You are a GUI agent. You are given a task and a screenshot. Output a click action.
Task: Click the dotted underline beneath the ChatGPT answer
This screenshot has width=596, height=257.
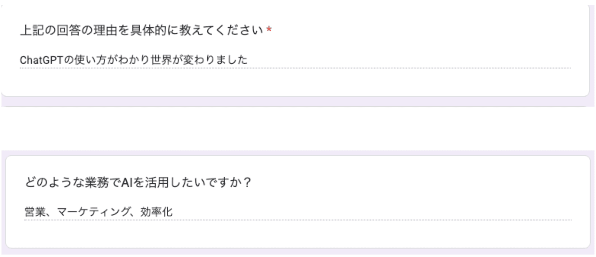coord(295,67)
